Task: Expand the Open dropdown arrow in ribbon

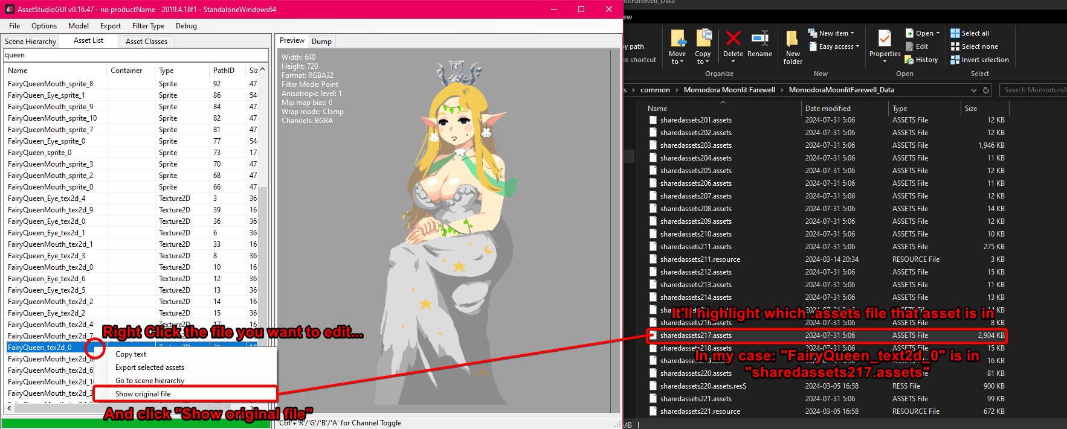Action: (938, 33)
